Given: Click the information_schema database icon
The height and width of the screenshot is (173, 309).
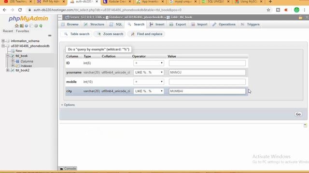Looking at the screenshot, I should [8, 41].
